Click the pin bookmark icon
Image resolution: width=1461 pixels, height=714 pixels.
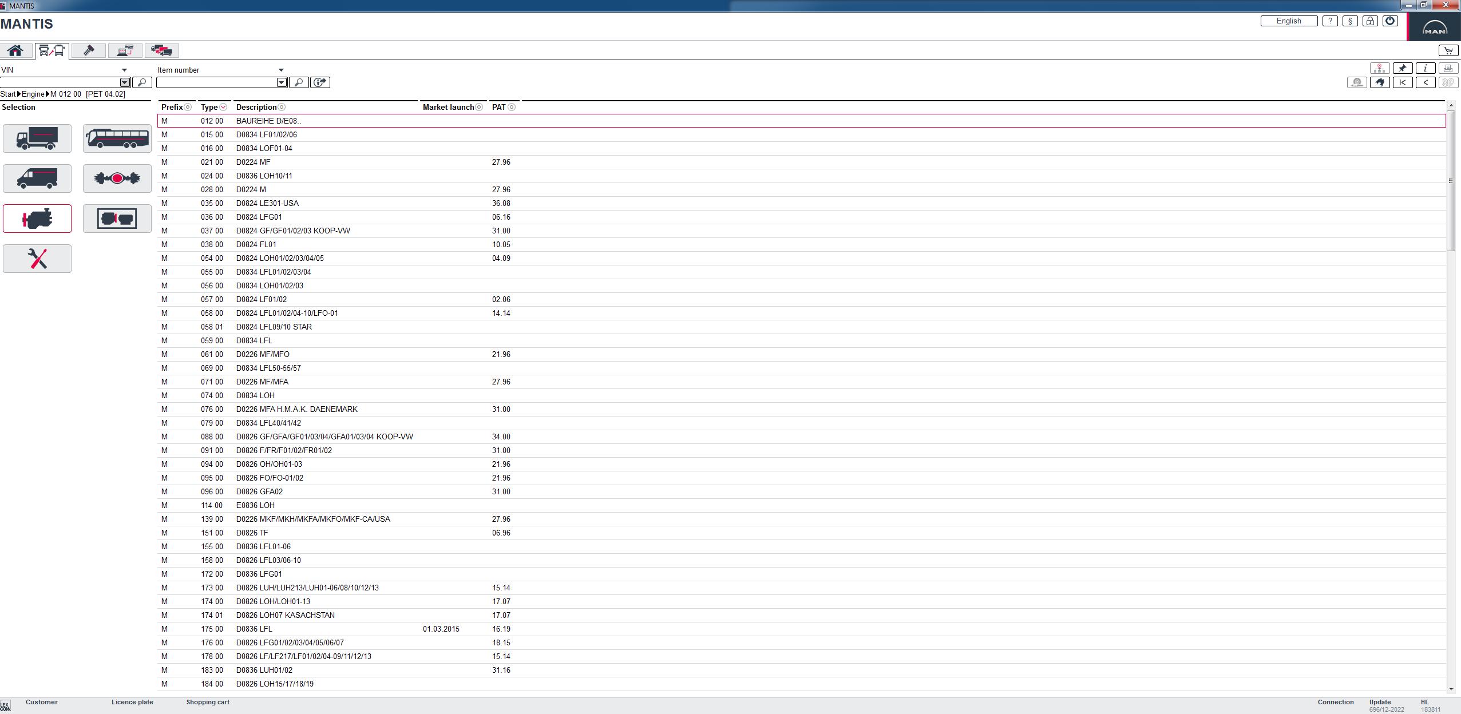1403,68
